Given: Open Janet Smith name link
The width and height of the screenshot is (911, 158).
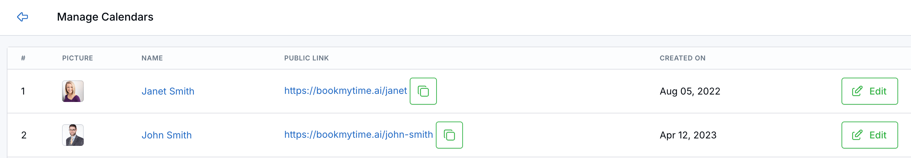Looking at the screenshot, I should click(168, 91).
